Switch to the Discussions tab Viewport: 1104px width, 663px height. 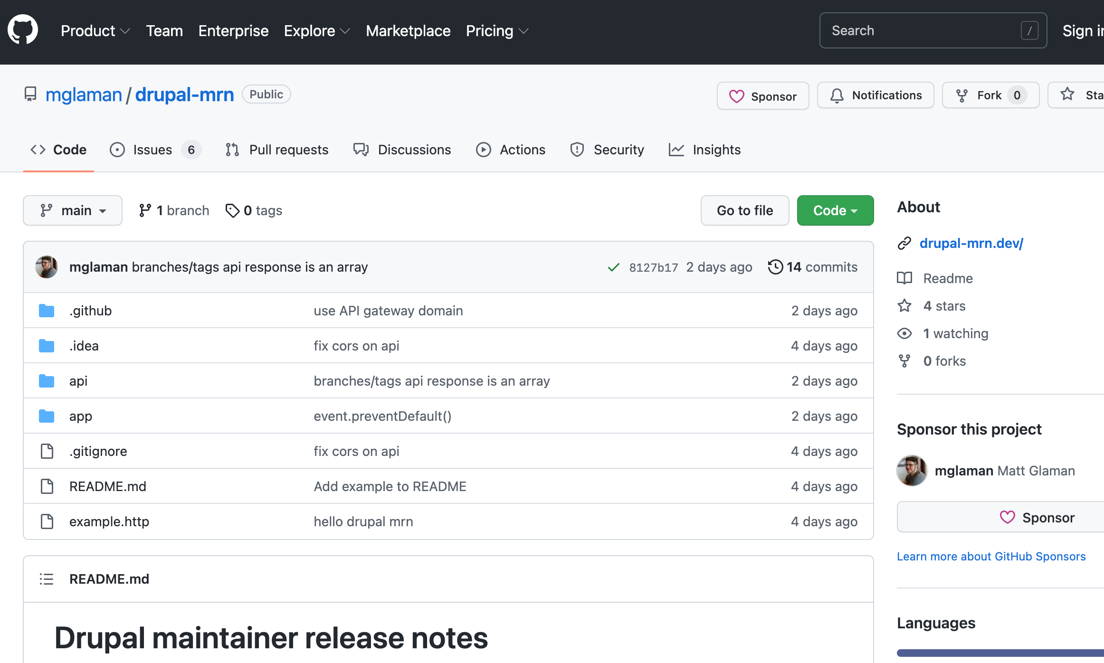(x=402, y=150)
